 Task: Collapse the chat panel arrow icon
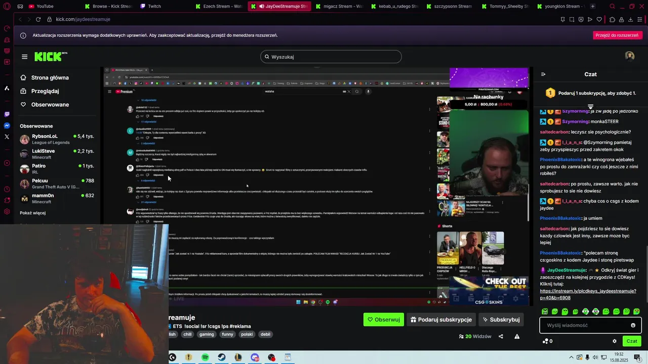[543, 74]
